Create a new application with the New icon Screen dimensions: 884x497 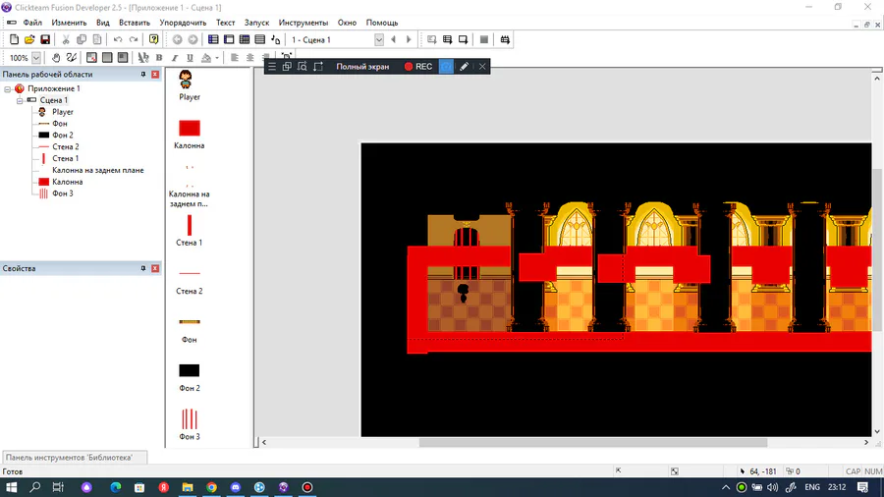(14, 39)
